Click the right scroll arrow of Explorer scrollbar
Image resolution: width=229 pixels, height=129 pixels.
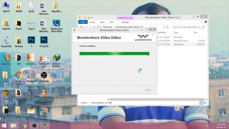tap(206, 99)
